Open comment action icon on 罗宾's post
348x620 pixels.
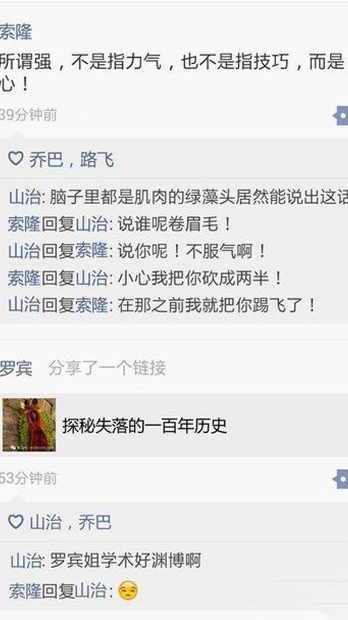point(340,479)
